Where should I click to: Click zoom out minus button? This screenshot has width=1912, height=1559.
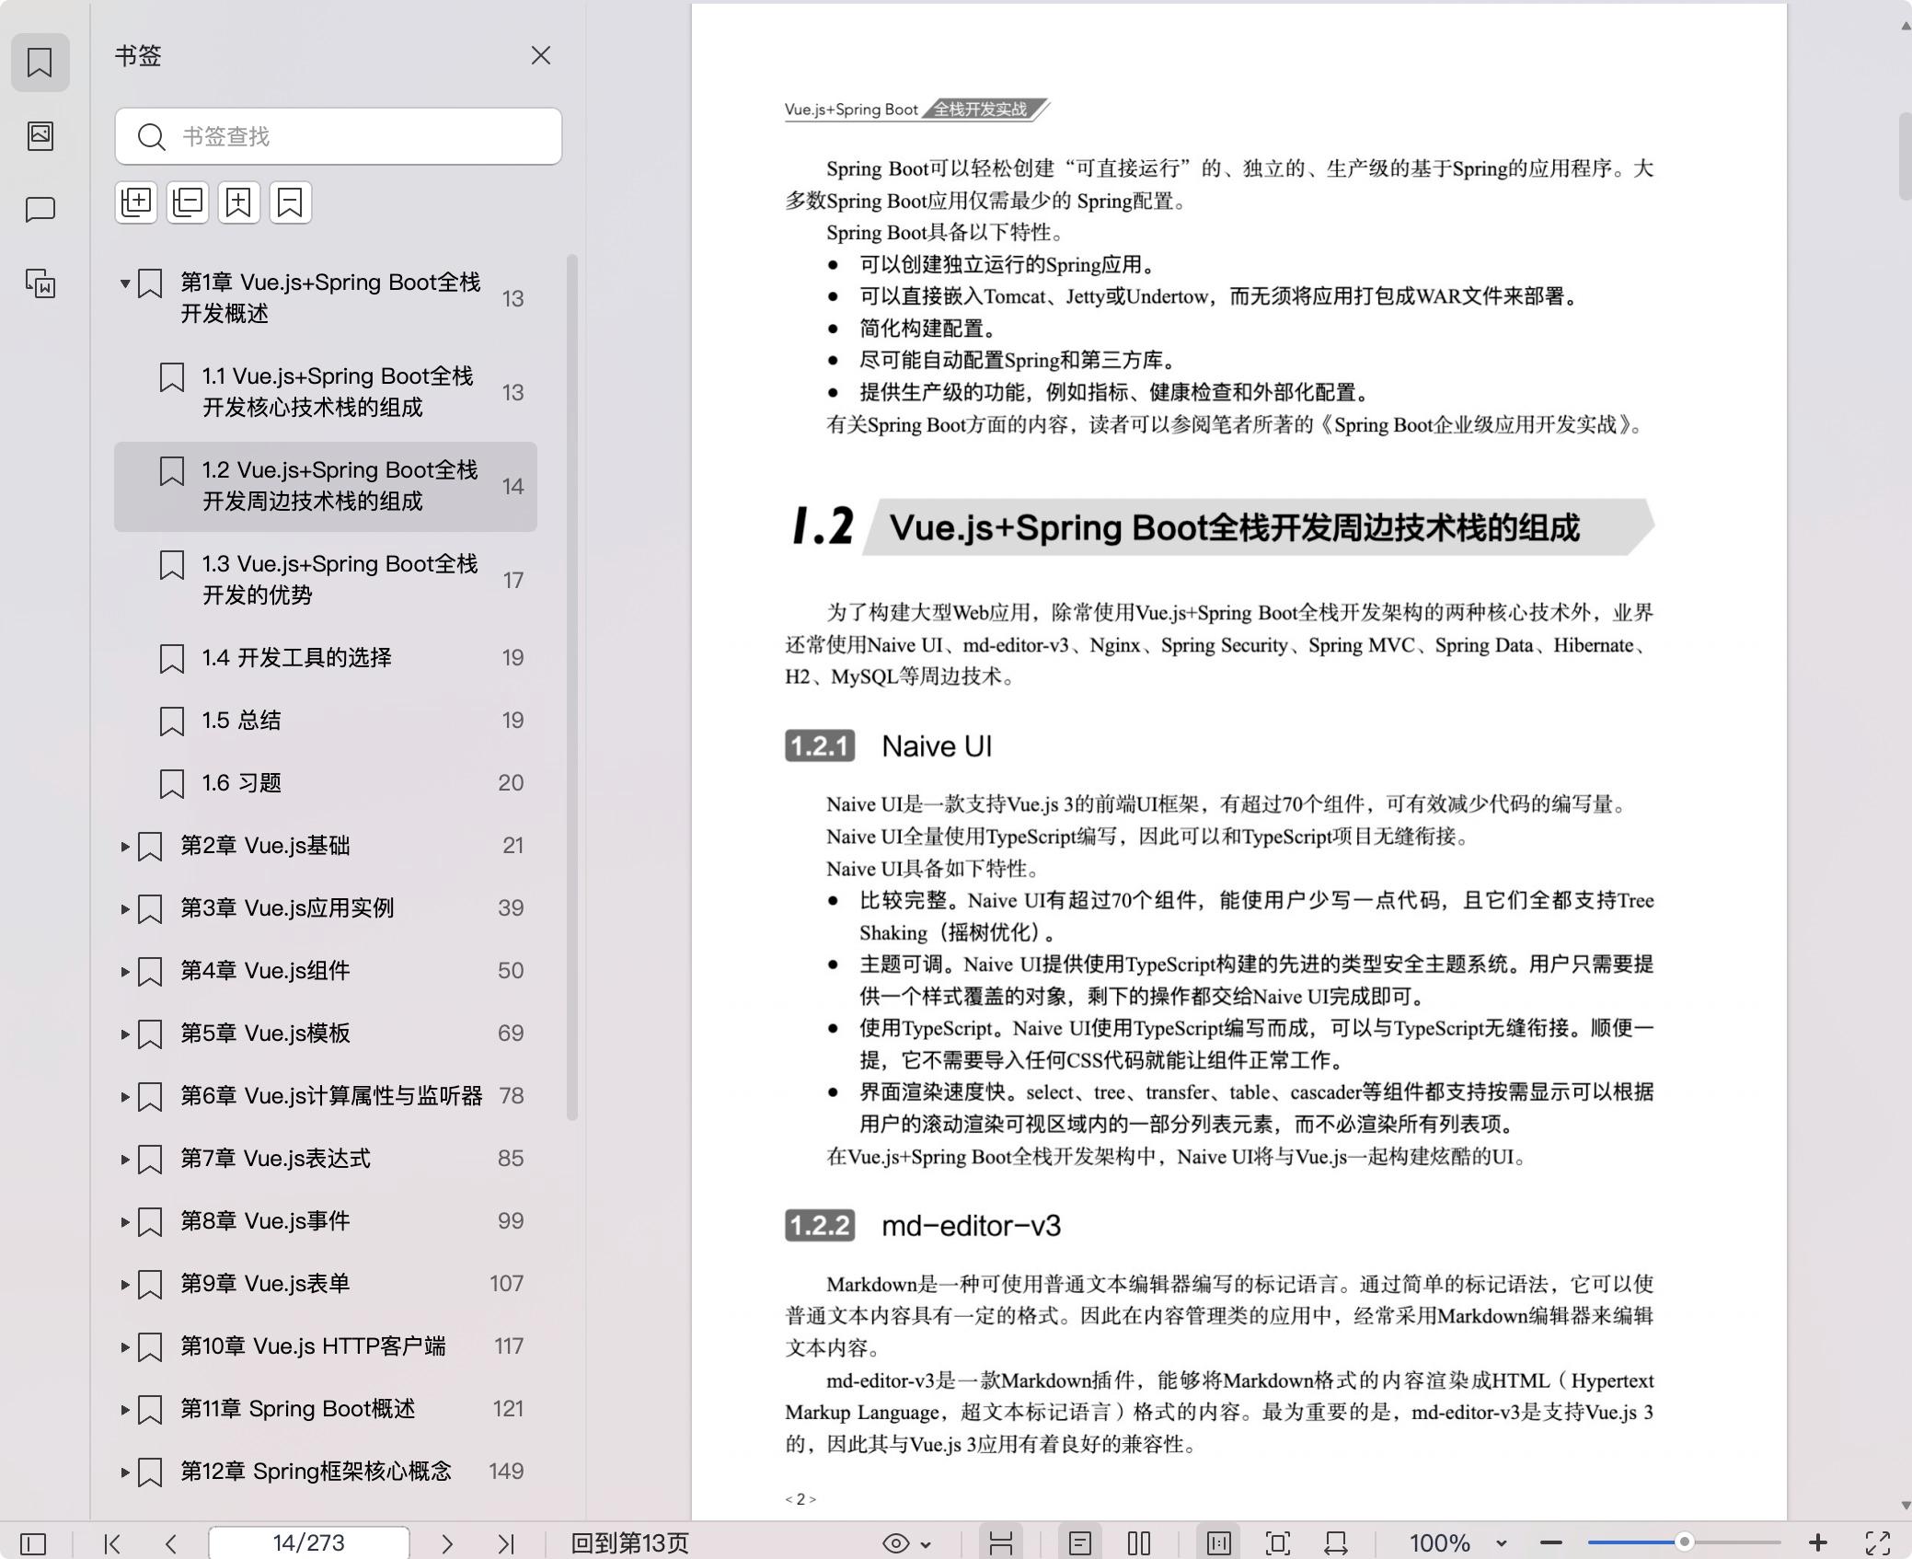point(1551,1543)
